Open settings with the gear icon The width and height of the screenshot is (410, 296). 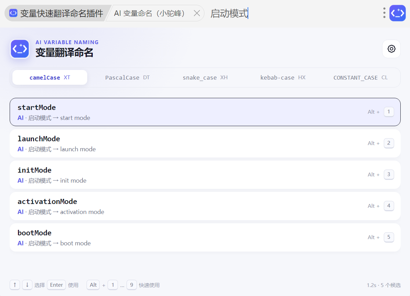pos(391,49)
